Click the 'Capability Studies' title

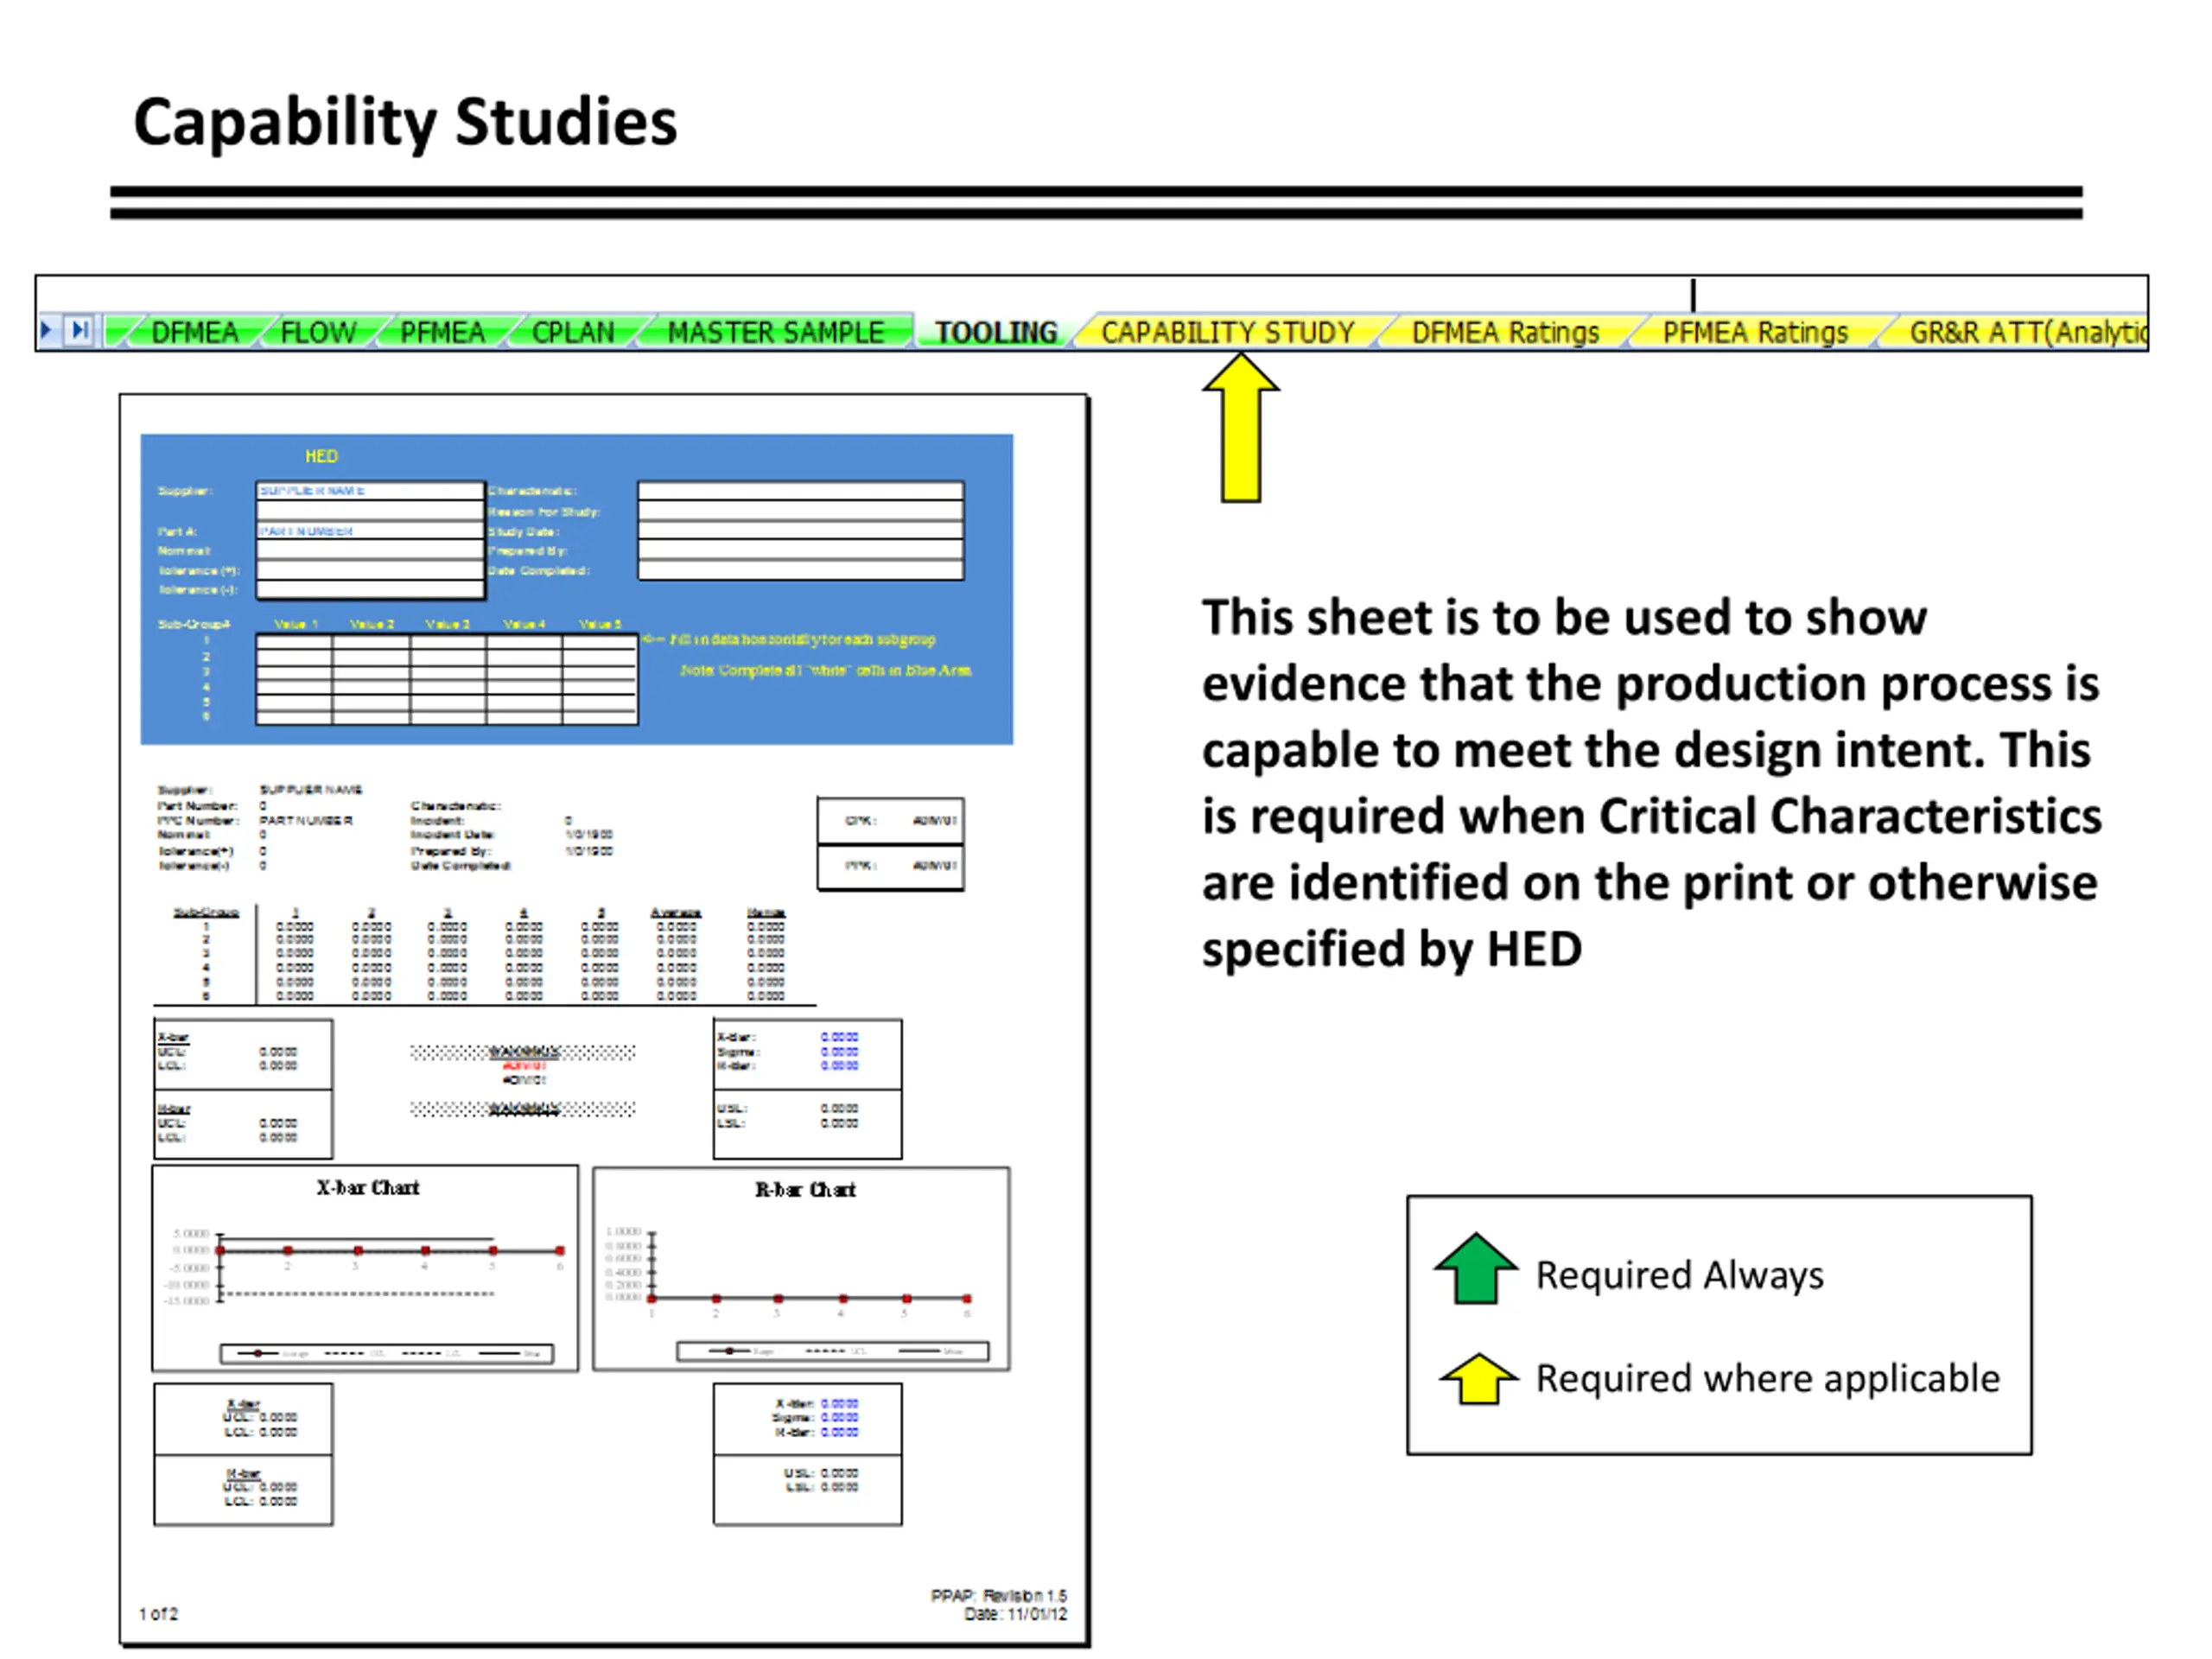coord(405,123)
